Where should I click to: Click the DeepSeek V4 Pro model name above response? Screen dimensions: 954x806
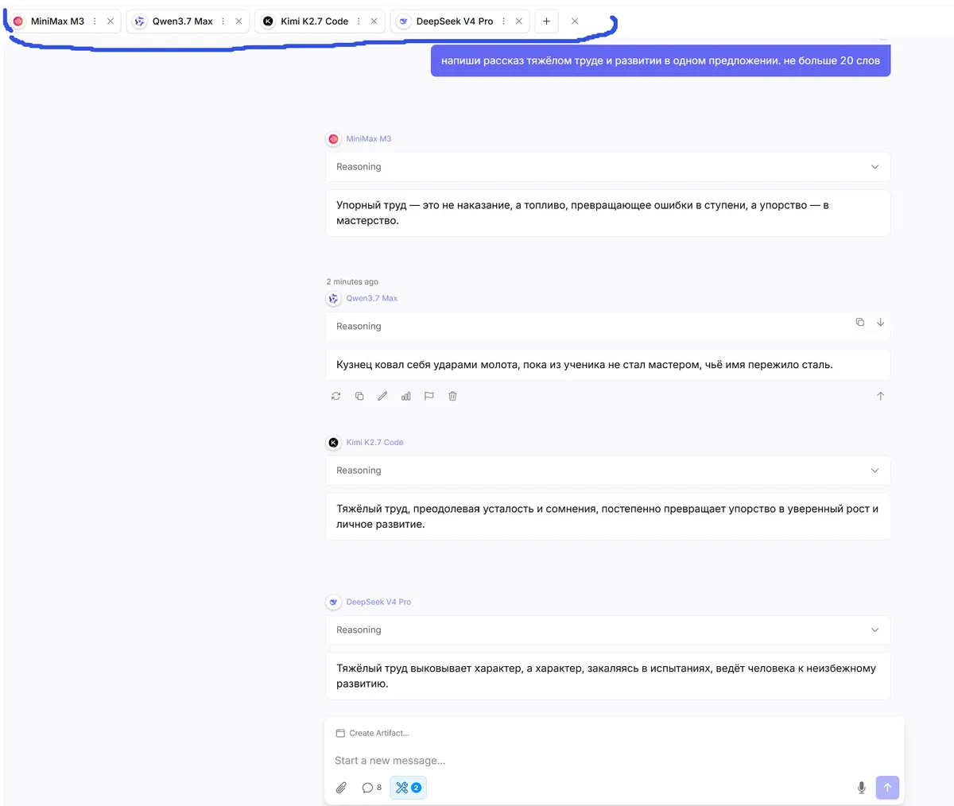(378, 603)
